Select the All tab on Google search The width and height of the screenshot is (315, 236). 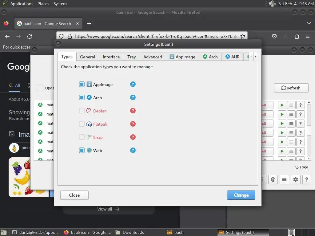point(14,85)
